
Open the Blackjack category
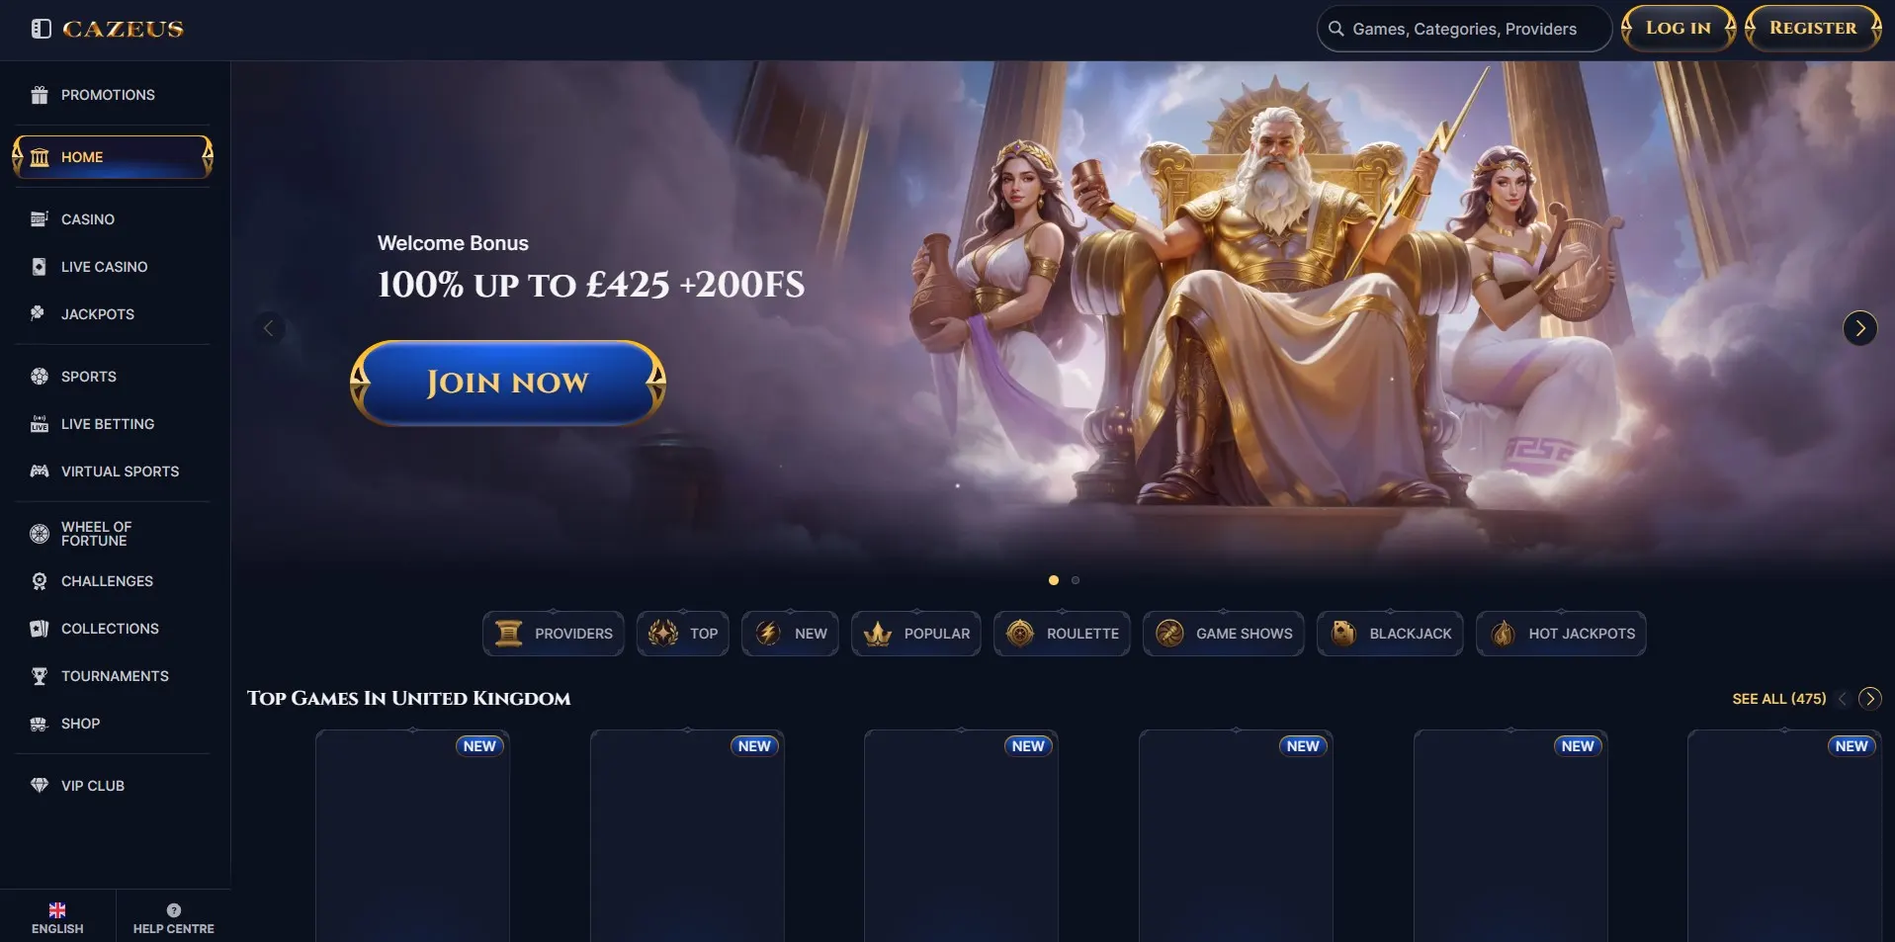[x=1390, y=634]
